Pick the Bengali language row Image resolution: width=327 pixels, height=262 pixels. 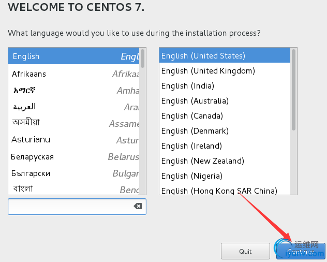[74, 188]
